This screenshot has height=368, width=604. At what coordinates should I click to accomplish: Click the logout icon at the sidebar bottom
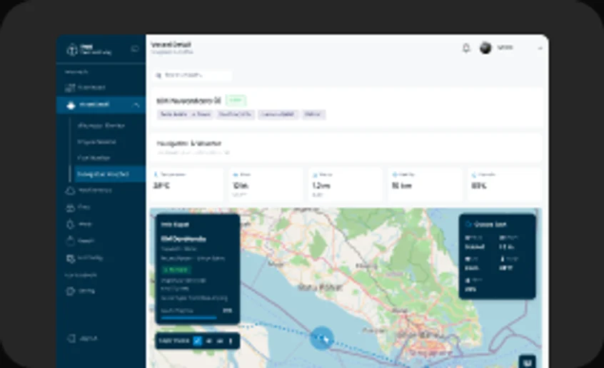(x=71, y=338)
